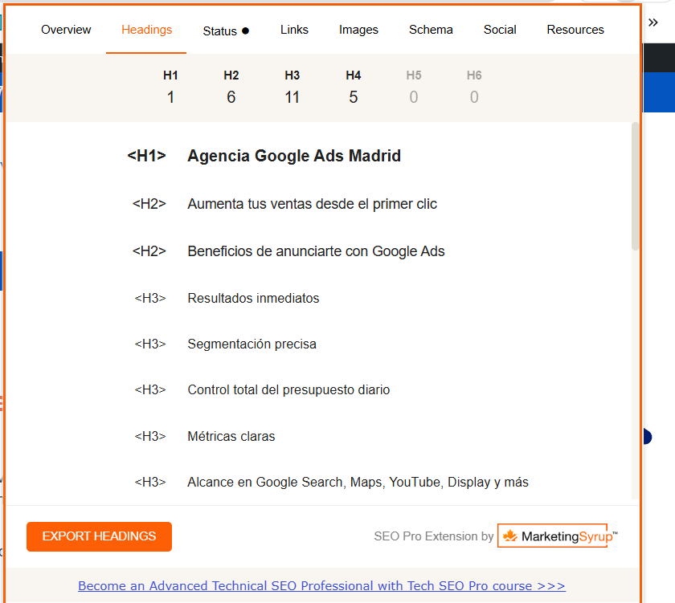The height and width of the screenshot is (603, 675).
Task: Filter headings by H4 count
Action: point(354,88)
